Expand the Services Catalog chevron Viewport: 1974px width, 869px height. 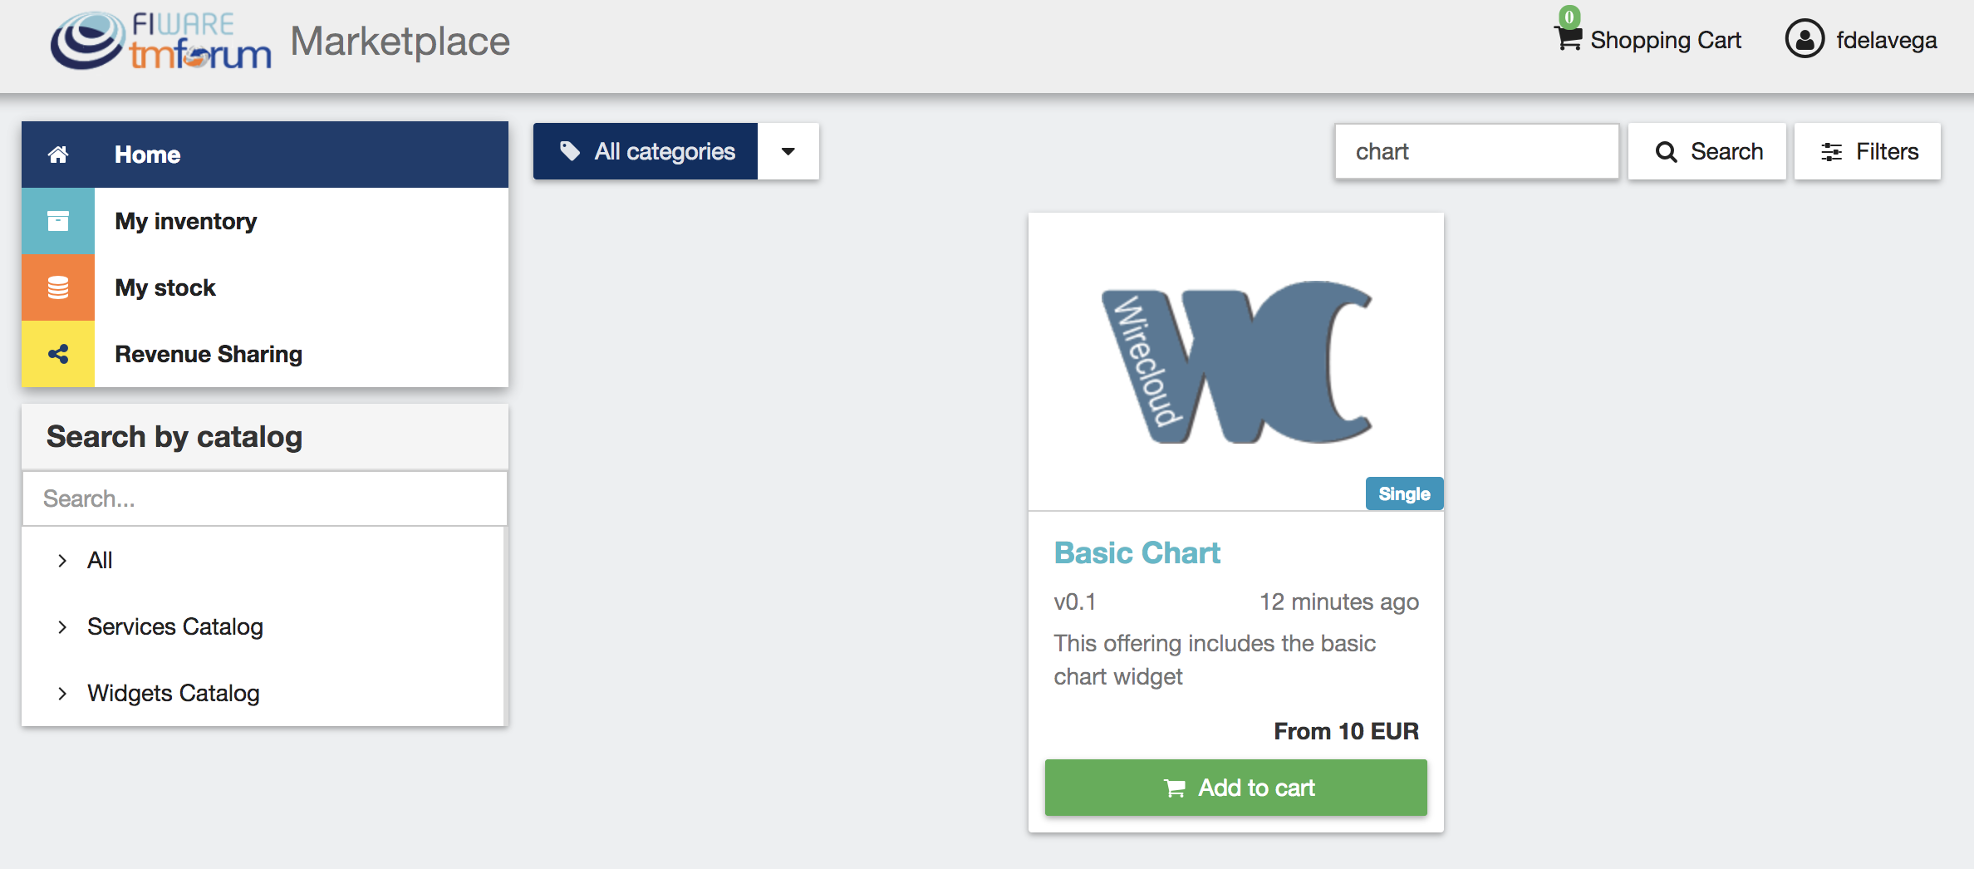coord(62,627)
